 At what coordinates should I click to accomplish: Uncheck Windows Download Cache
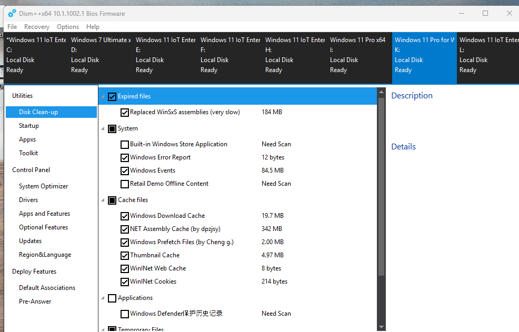[x=125, y=216]
